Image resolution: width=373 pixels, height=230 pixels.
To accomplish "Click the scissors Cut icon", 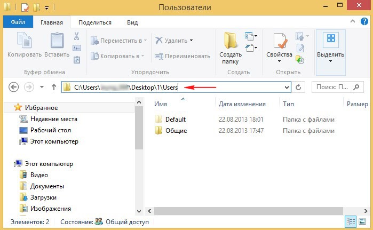I will pos(76,37).
